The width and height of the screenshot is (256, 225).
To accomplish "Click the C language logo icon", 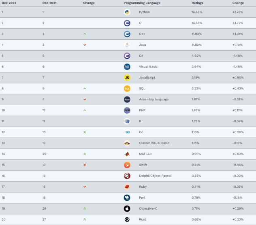I will click(127, 23).
